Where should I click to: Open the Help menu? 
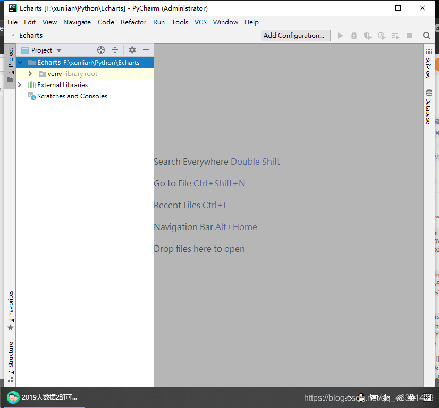coord(251,22)
